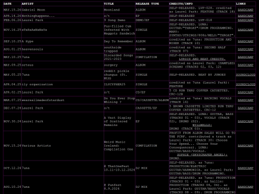Select the title Moonland

(111, 10)
